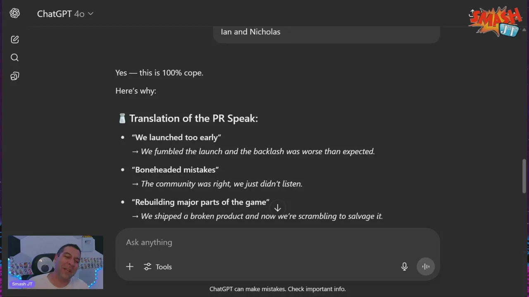The height and width of the screenshot is (297, 529).
Task: Start a new chat with pencil icon
Action: pos(15,40)
